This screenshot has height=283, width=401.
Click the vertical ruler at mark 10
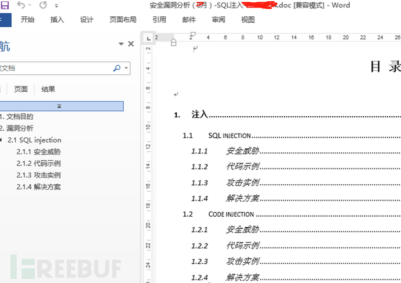tap(148, 127)
